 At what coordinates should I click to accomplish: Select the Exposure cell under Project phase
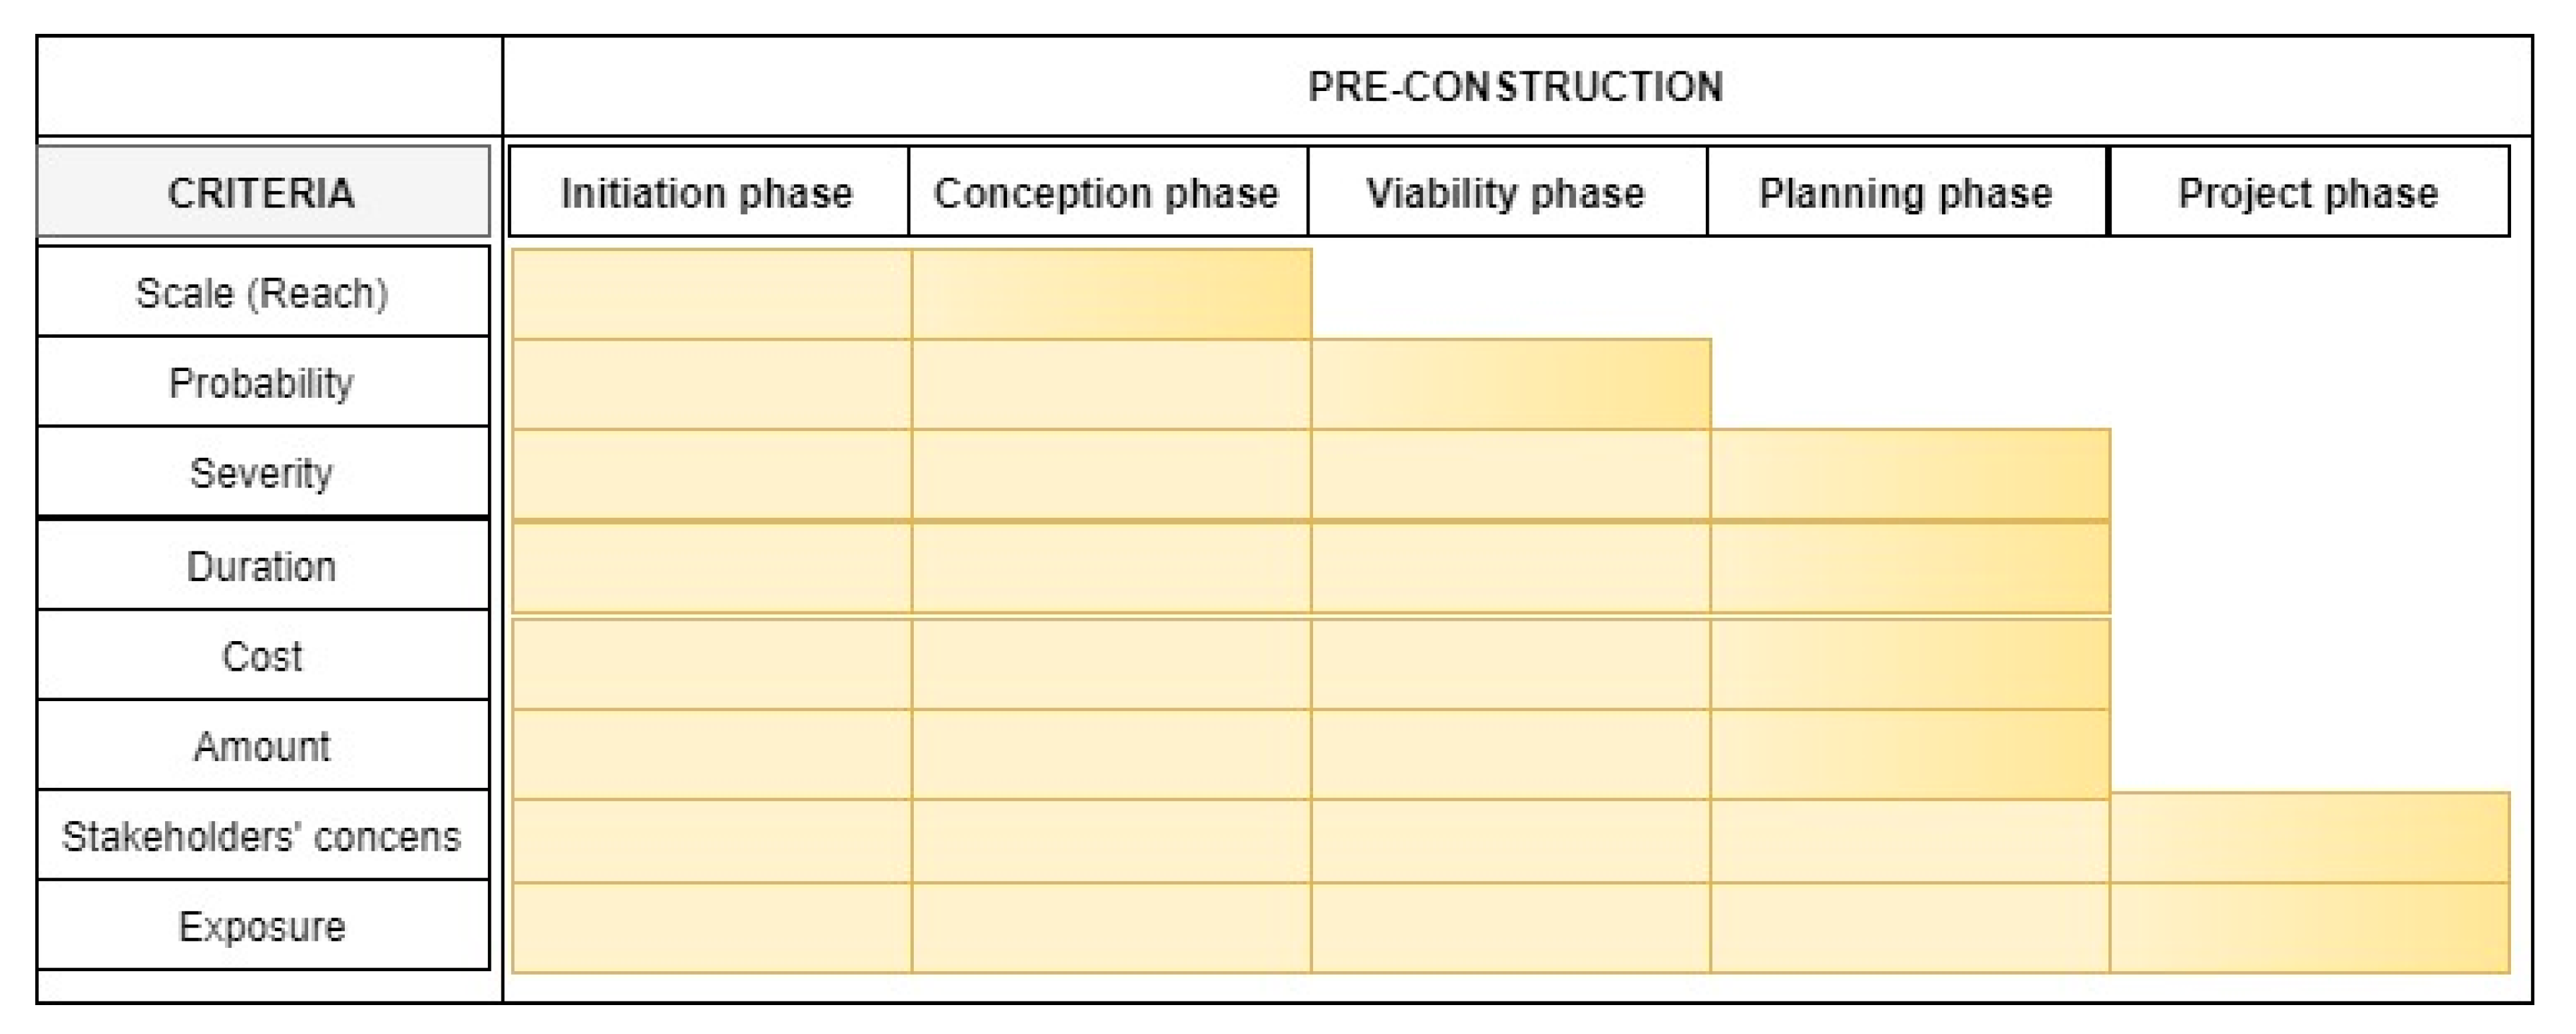[x=2309, y=927]
